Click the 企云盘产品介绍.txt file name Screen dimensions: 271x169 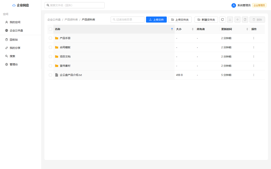click(71, 75)
